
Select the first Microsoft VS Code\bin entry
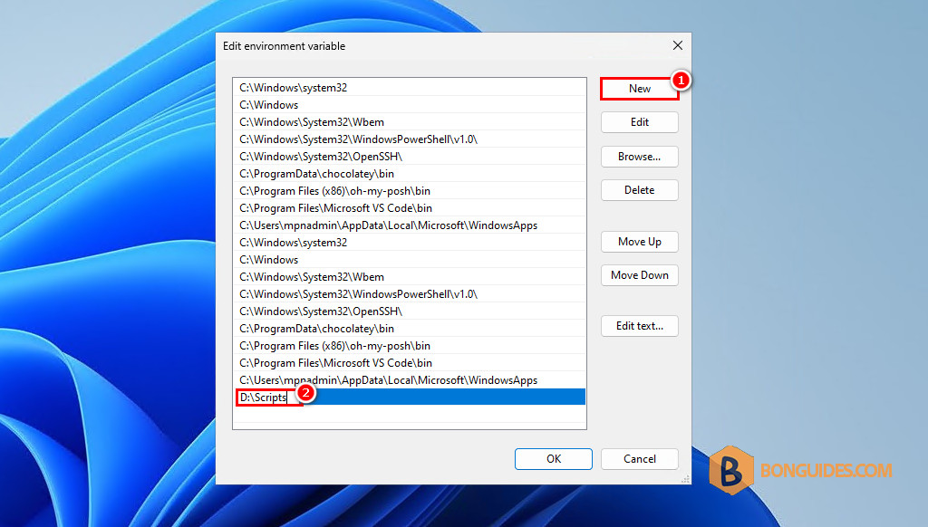click(410, 207)
